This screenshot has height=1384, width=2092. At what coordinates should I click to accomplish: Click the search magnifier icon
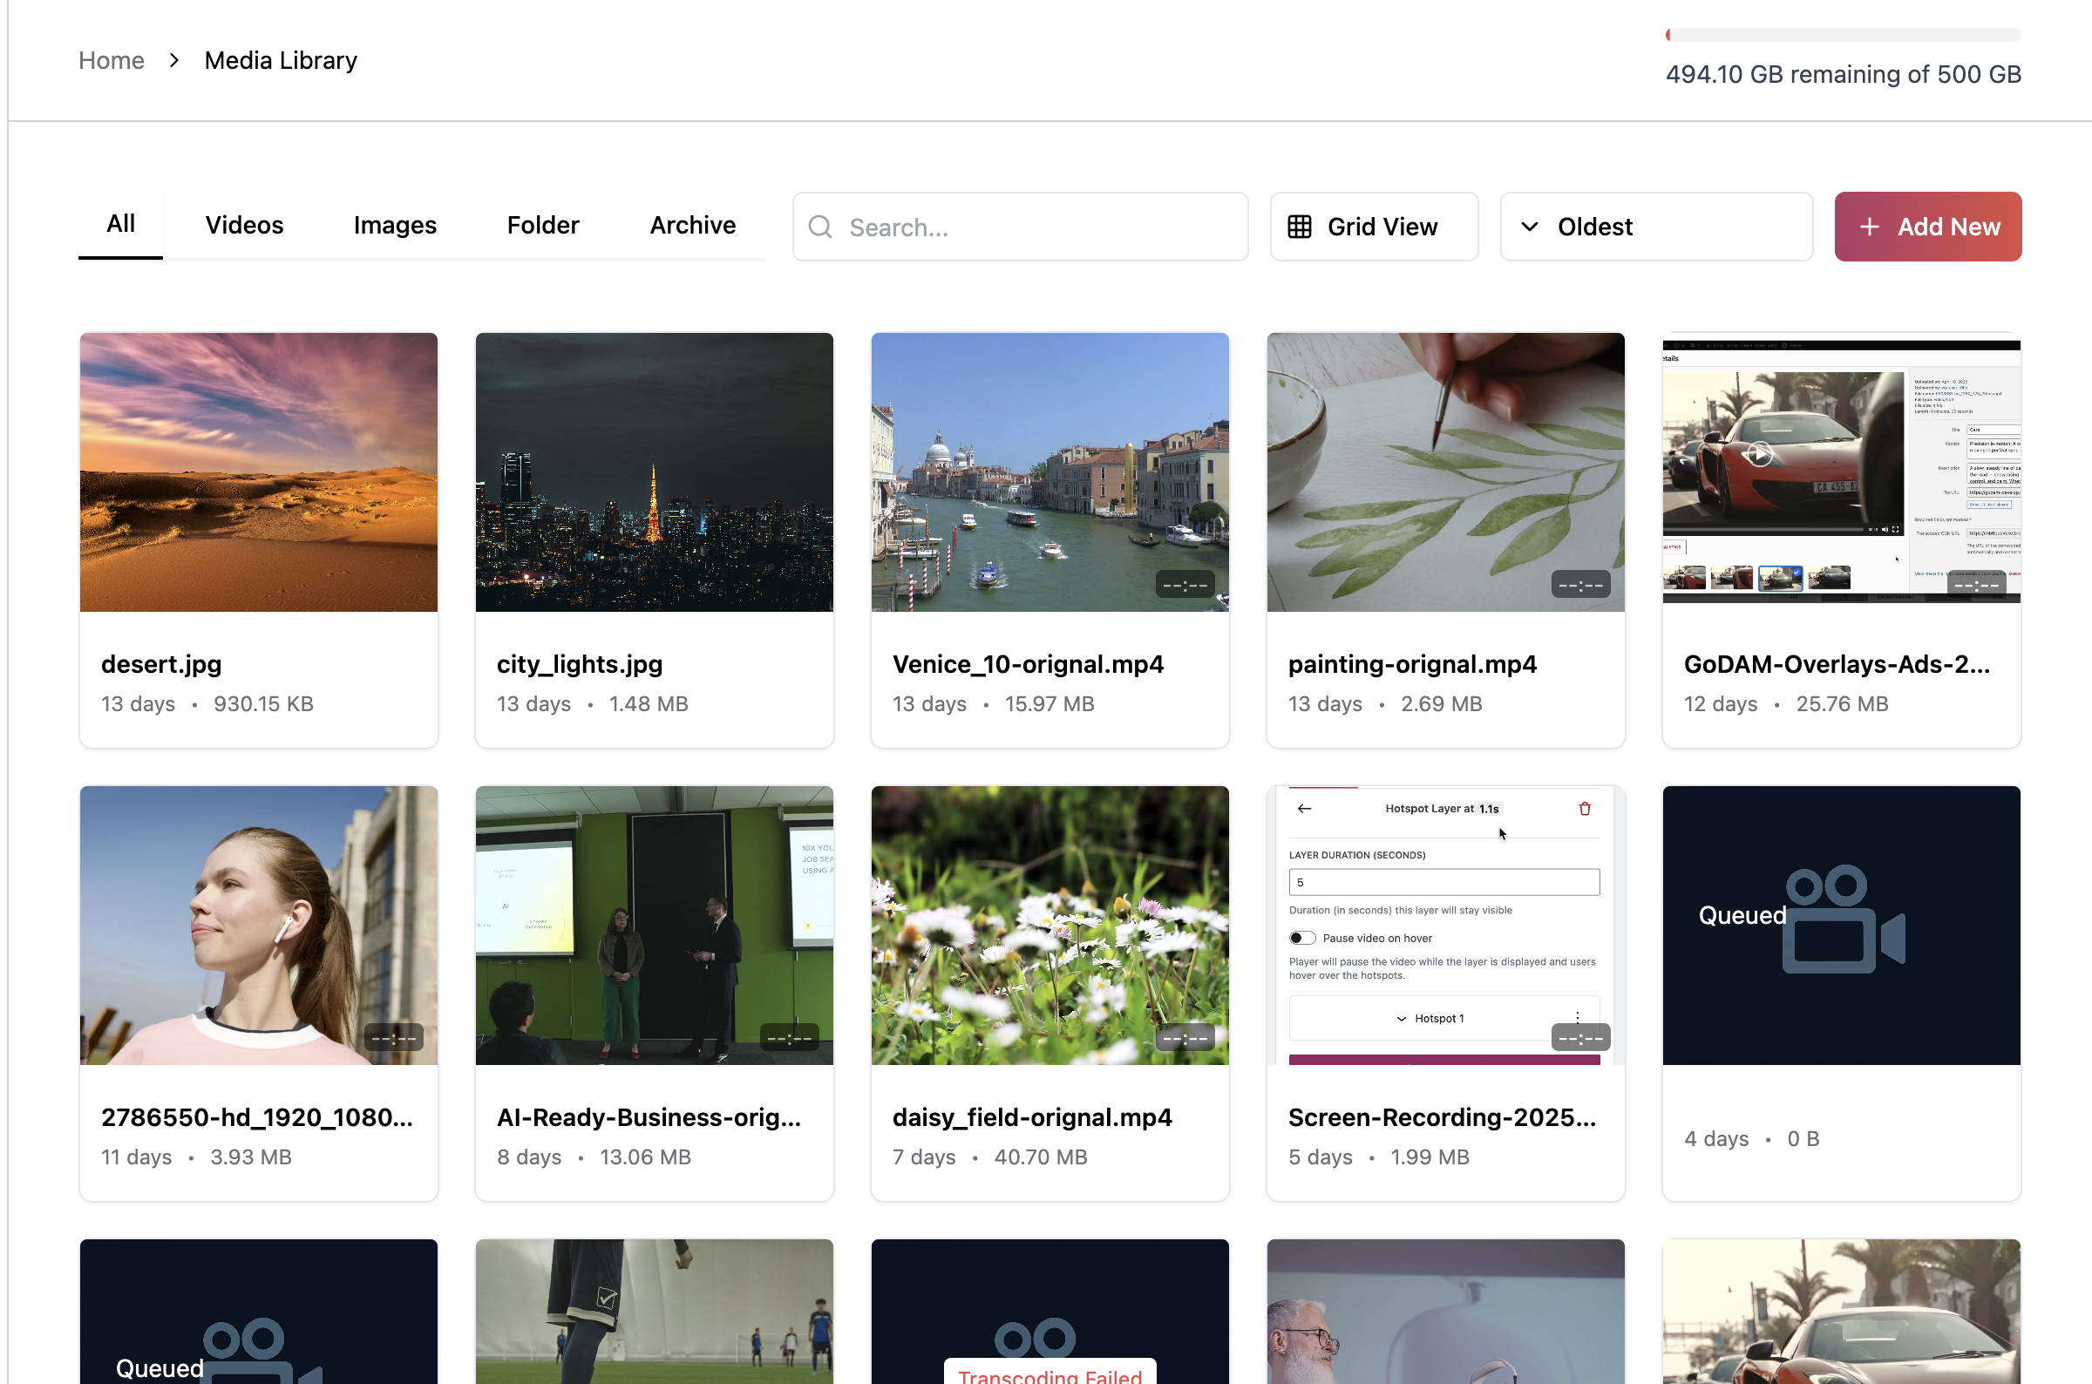[x=820, y=227]
